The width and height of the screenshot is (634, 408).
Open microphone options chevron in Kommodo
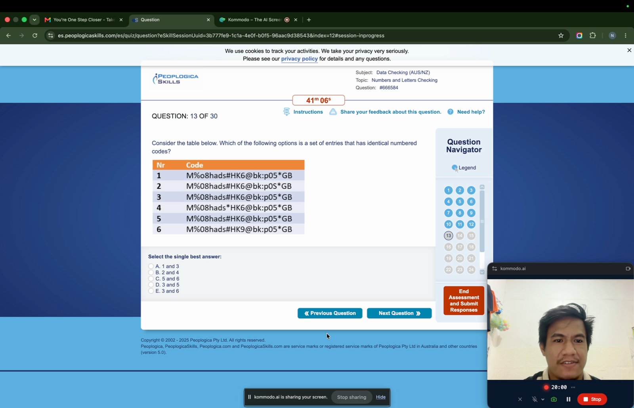tap(542, 399)
